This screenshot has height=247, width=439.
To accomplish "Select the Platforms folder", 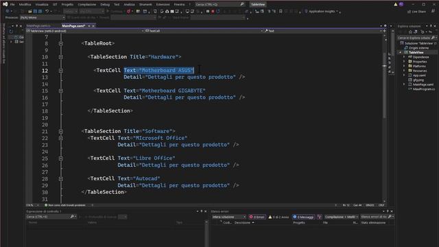I will [x=417, y=66].
